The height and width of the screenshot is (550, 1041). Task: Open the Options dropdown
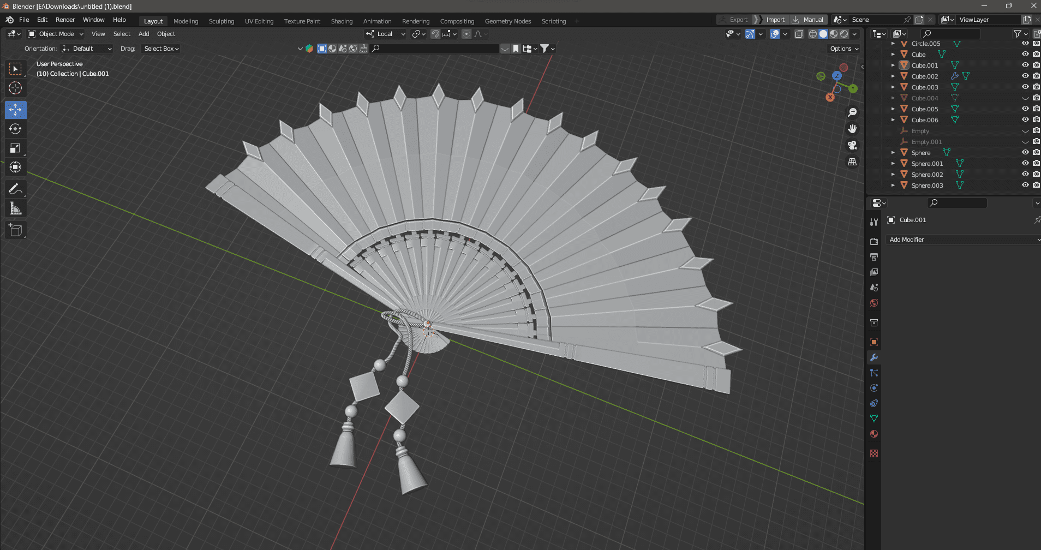click(844, 49)
